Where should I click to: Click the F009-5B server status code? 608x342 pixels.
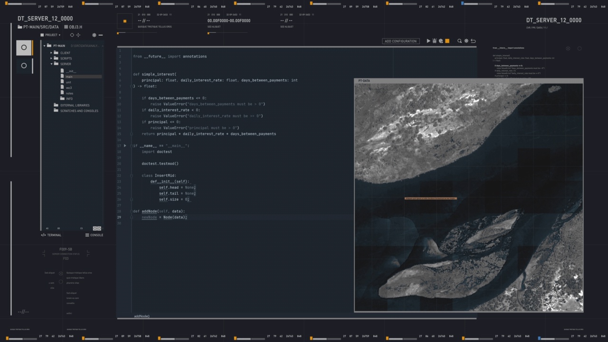[66, 249]
